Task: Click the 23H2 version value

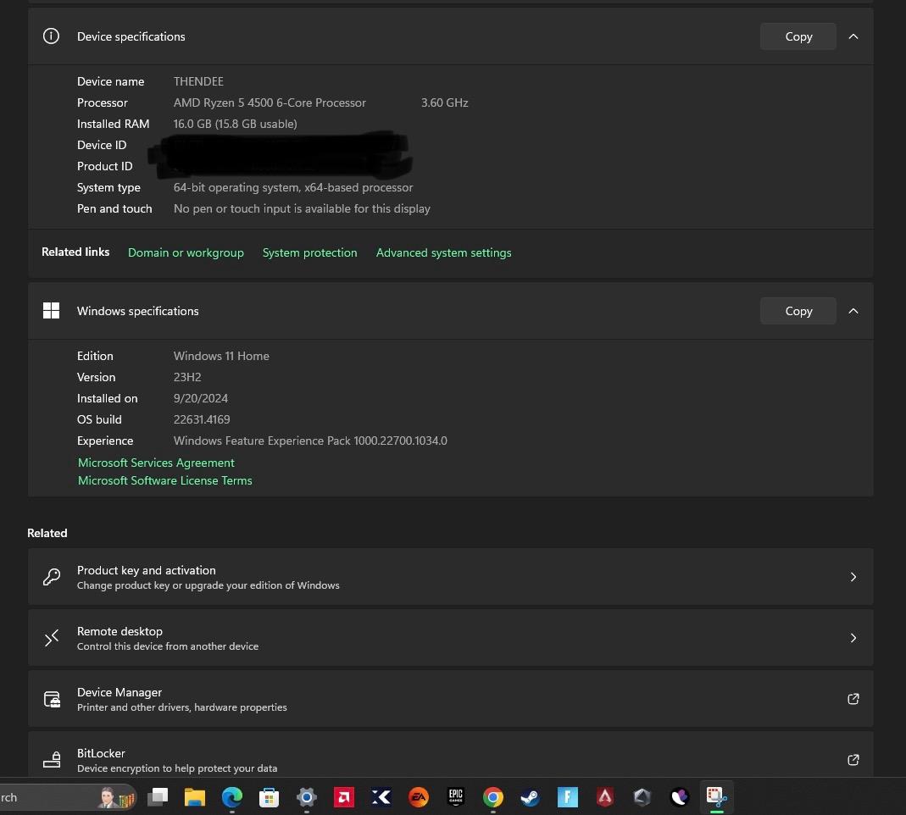Action: 187,377
